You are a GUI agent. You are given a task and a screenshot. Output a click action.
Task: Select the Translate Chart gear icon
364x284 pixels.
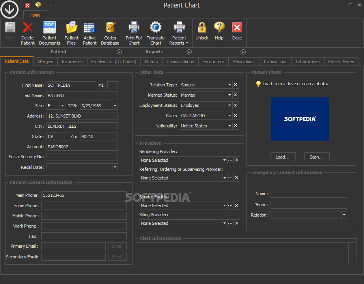point(156,28)
